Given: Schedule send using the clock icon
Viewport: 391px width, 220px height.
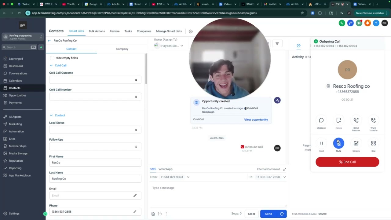Looking at the screenshot, I should point(282,214).
